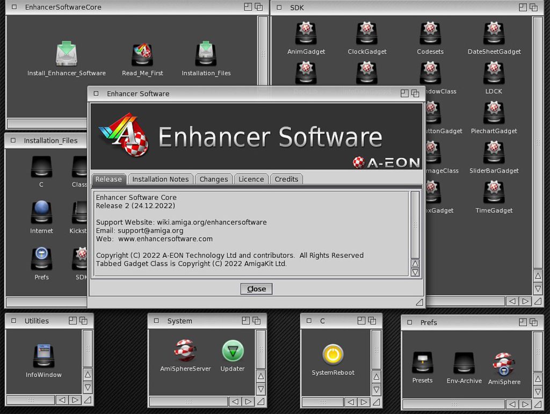Image resolution: width=550 pixels, height=414 pixels.
Task: Select the SystemReboot power icon
Action: pyautogui.click(x=333, y=354)
